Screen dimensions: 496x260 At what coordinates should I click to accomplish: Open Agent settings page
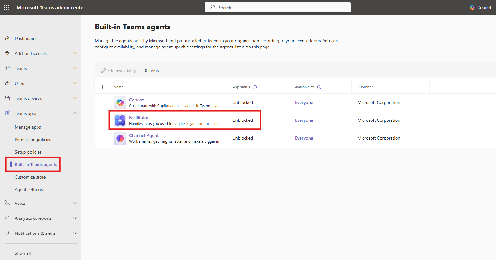(x=29, y=189)
